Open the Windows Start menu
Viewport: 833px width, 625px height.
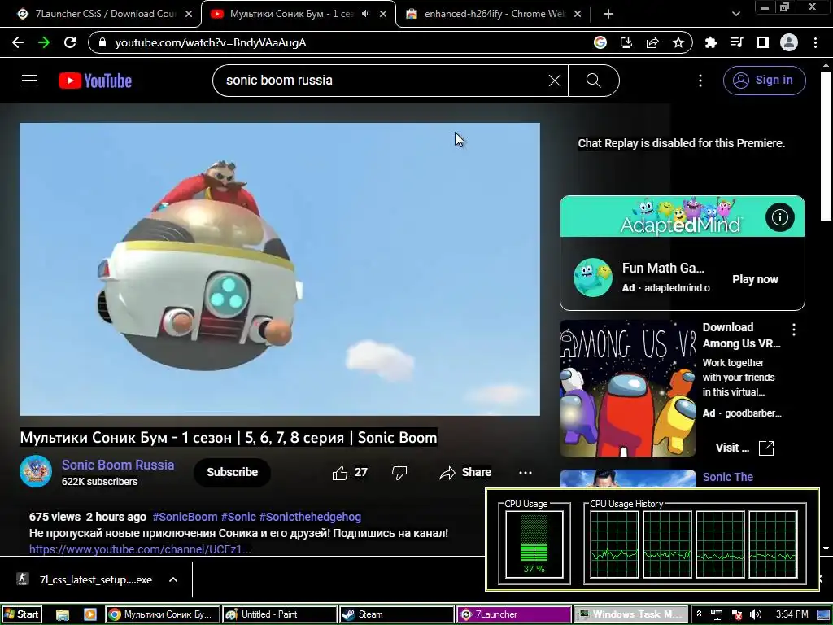pyautogui.click(x=21, y=614)
